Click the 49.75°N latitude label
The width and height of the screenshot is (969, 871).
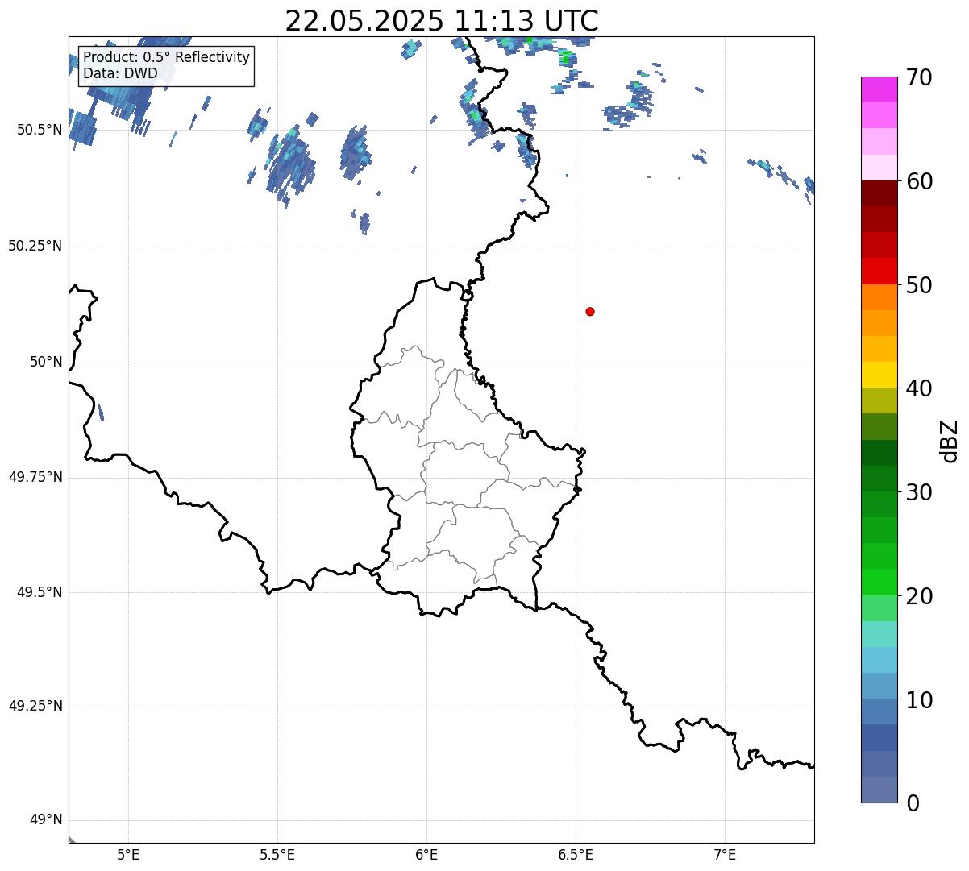click(x=35, y=477)
